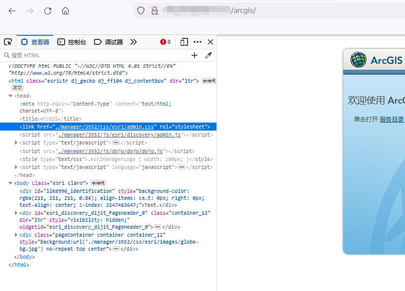This screenshot has width=405, height=291.
Task: Open the discovery/admin.js script link
Action: point(119,135)
